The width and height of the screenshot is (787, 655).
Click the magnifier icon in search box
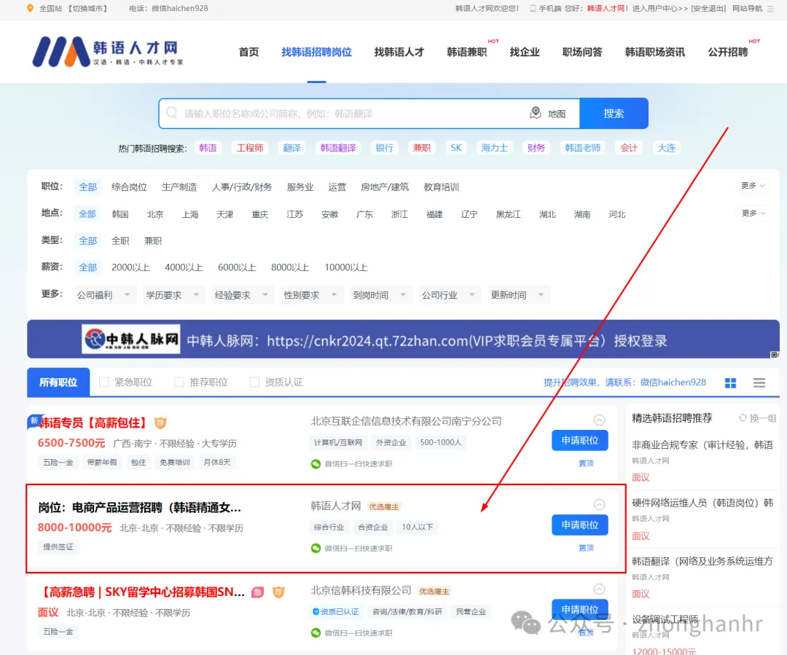[172, 113]
